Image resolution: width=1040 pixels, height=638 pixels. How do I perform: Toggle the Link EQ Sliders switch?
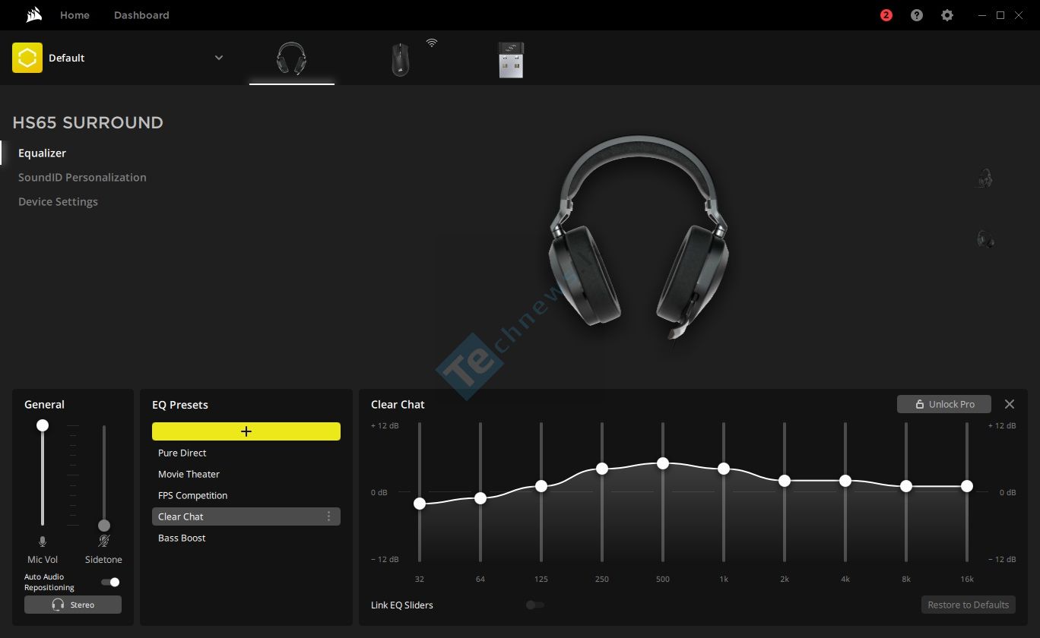[535, 605]
